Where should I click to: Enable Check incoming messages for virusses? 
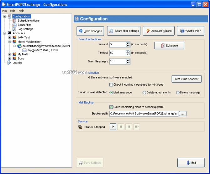[x=111, y=85]
